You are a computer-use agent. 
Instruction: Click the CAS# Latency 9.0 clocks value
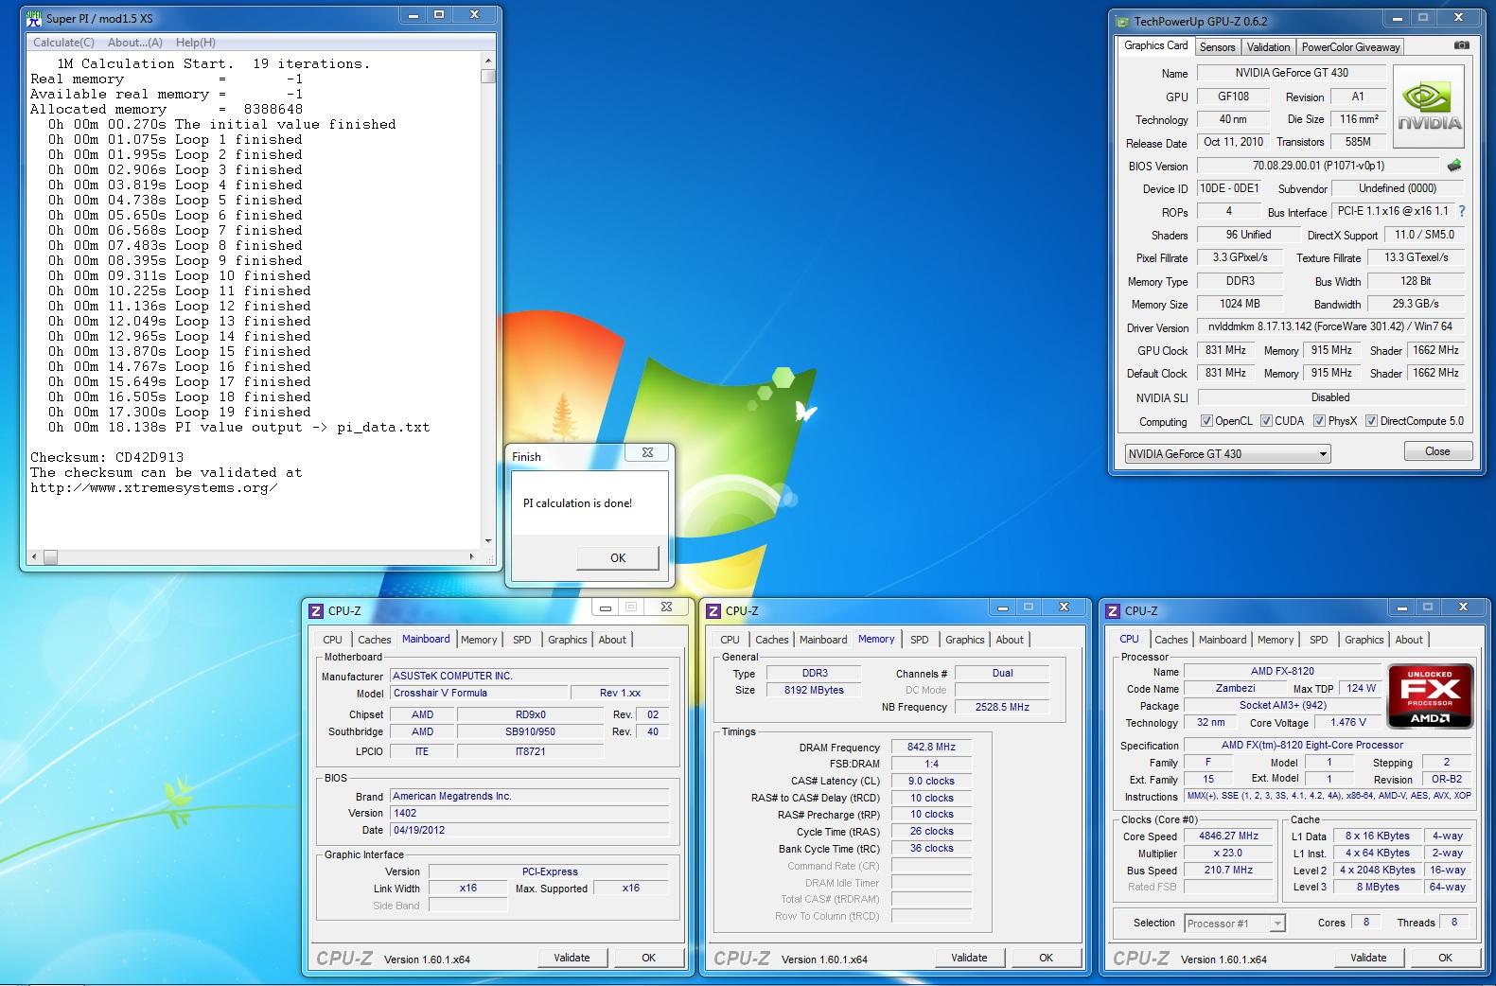pos(931,781)
